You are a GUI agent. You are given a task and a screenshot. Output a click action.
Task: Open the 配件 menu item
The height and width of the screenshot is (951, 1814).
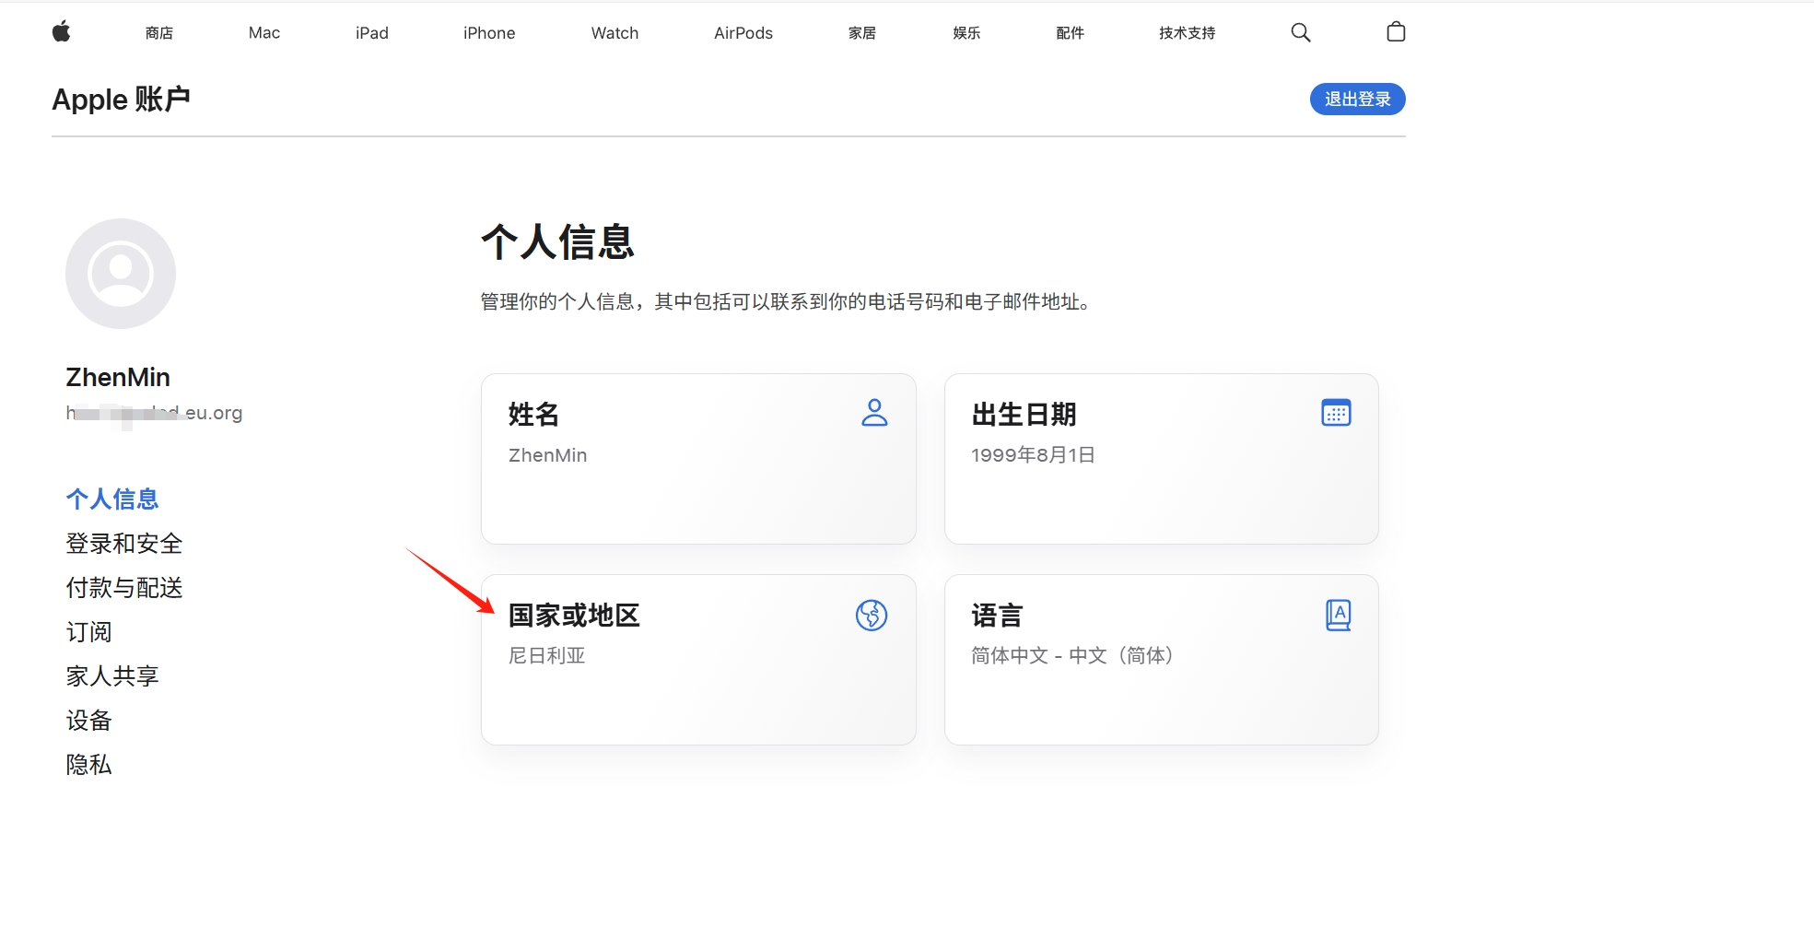(1070, 33)
